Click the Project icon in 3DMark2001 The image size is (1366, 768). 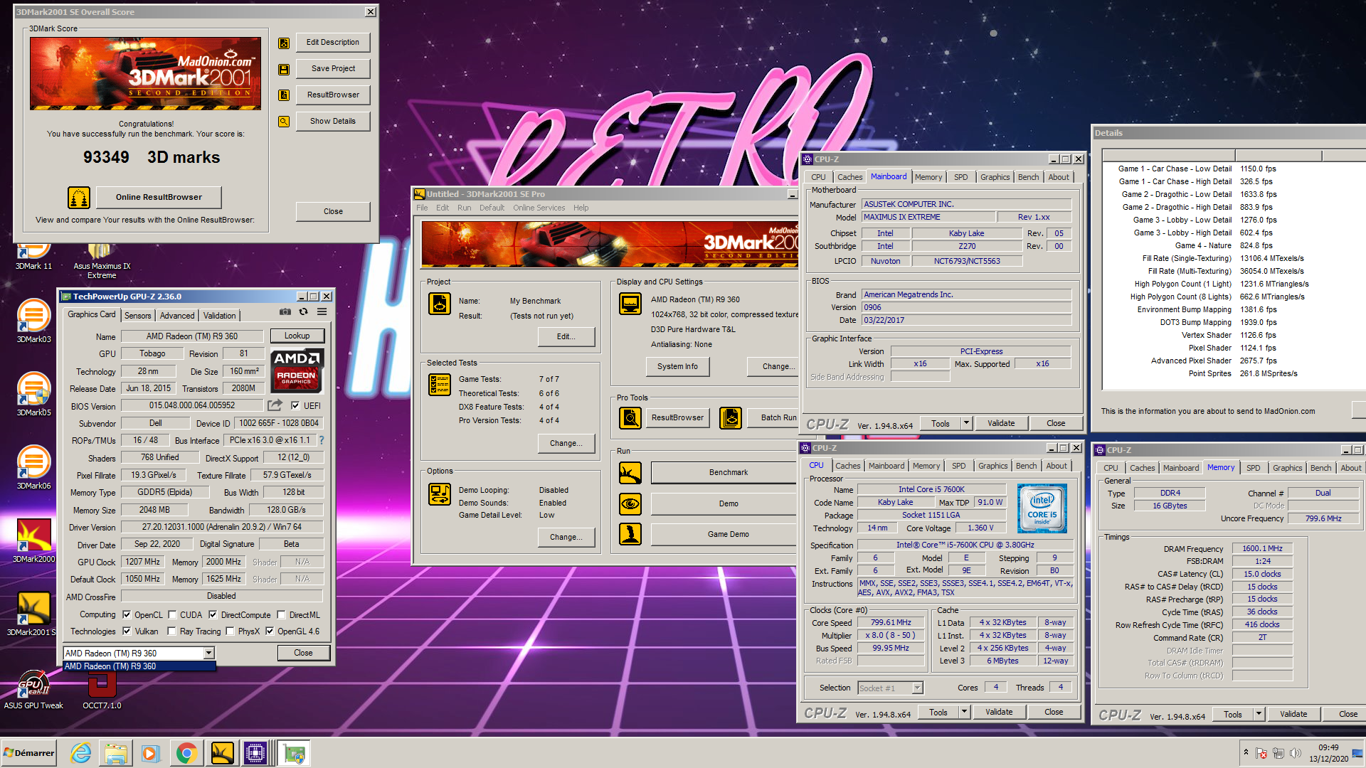tap(440, 304)
